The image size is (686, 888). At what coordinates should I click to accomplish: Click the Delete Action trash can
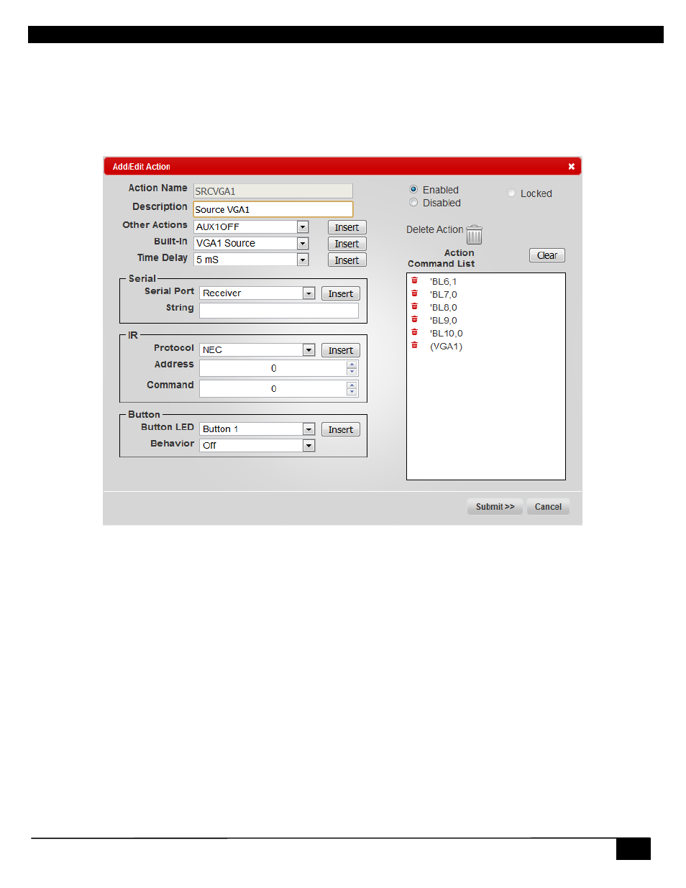tap(474, 235)
